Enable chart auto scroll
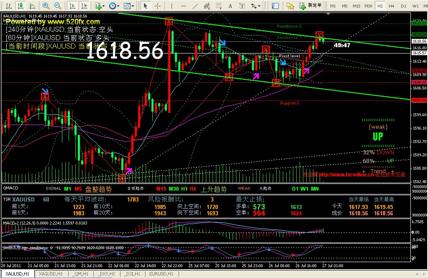The width and height of the screenshot is (428, 278). tap(72, 6)
